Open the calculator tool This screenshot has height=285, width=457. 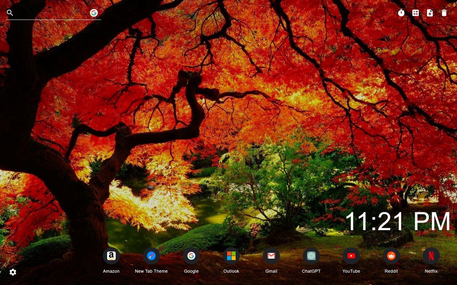[x=416, y=13]
